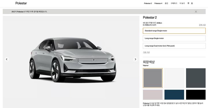Screen dimensions: 208x108
Task: Dismiss the price announcement banner
Action: pyautogui.click(x=196, y=12)
